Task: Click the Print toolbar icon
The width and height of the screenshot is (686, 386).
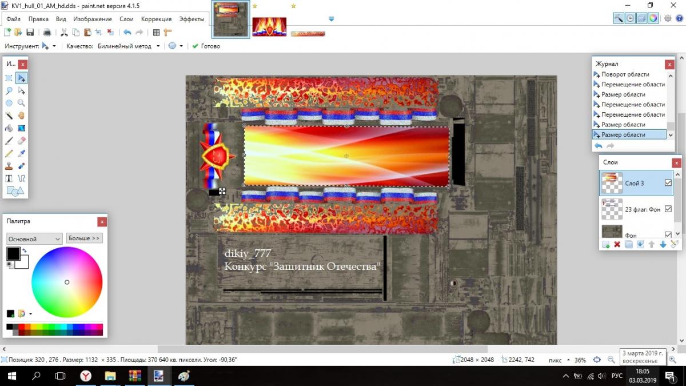Action: tap(47, 33)
